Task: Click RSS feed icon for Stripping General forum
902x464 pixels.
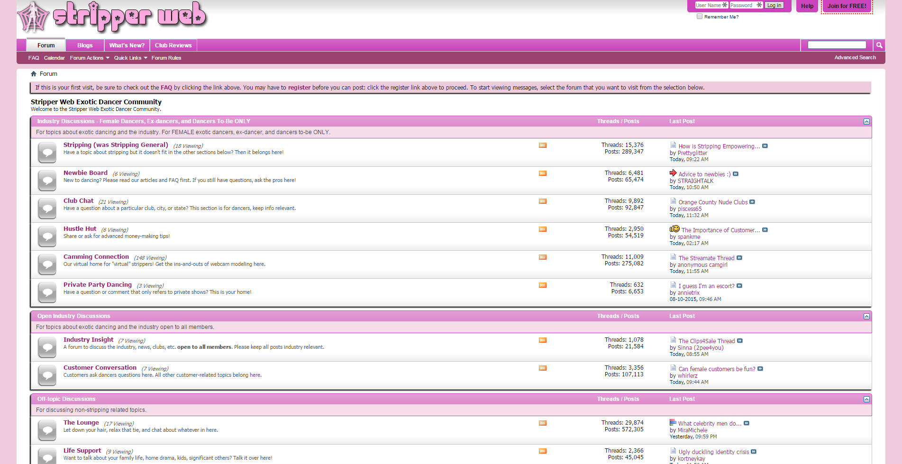Action: point(543,146)
